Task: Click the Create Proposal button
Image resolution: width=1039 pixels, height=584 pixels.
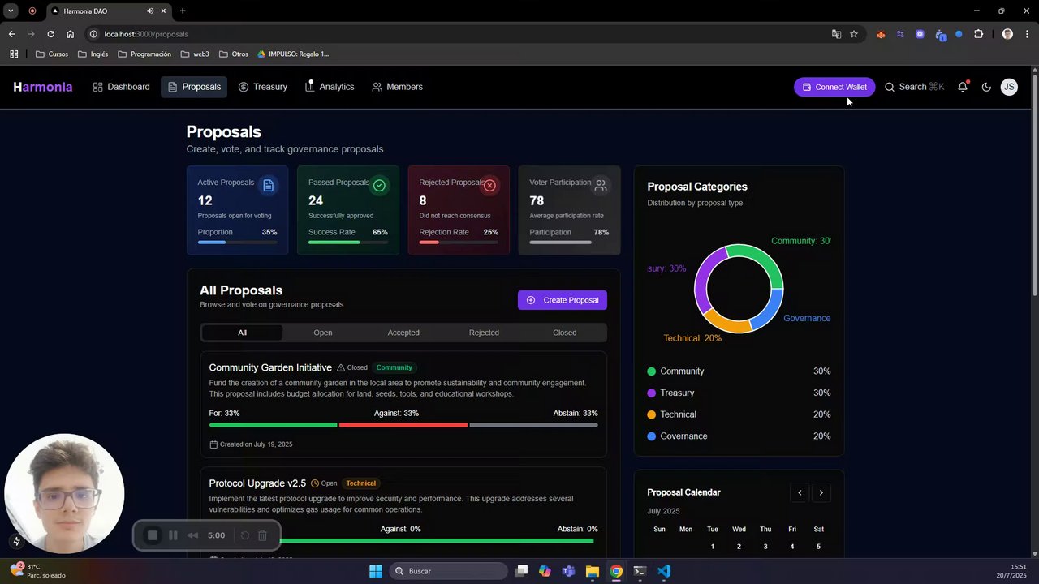Action: tap(563, 300)
